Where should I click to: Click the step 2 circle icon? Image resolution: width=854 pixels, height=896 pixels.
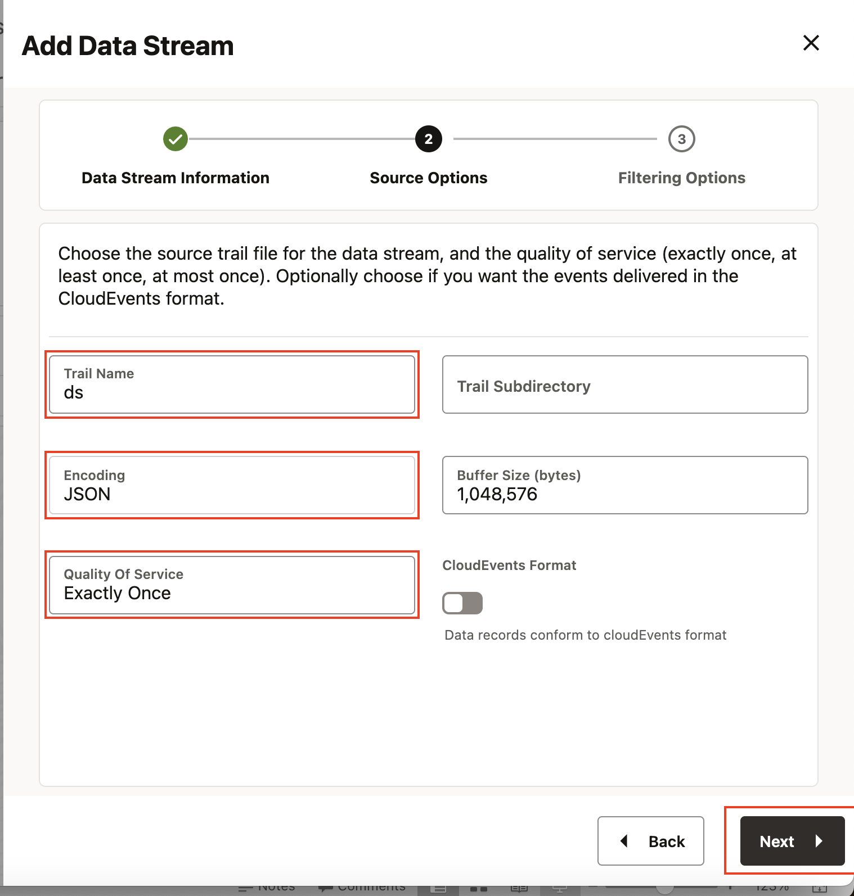[429, 139]
